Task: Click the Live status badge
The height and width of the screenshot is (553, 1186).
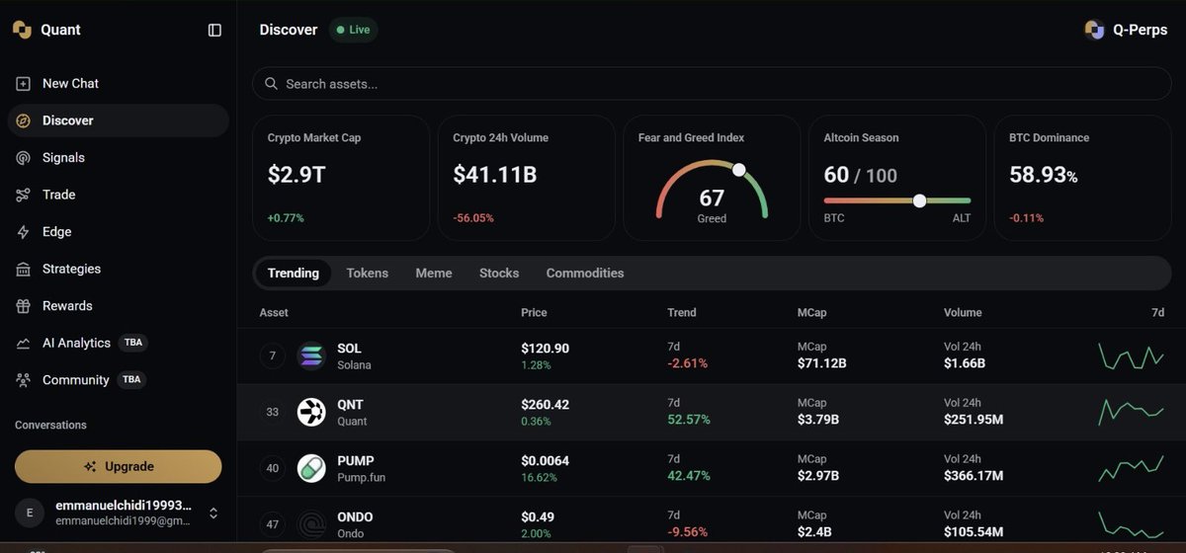Action: coord(353,30)
